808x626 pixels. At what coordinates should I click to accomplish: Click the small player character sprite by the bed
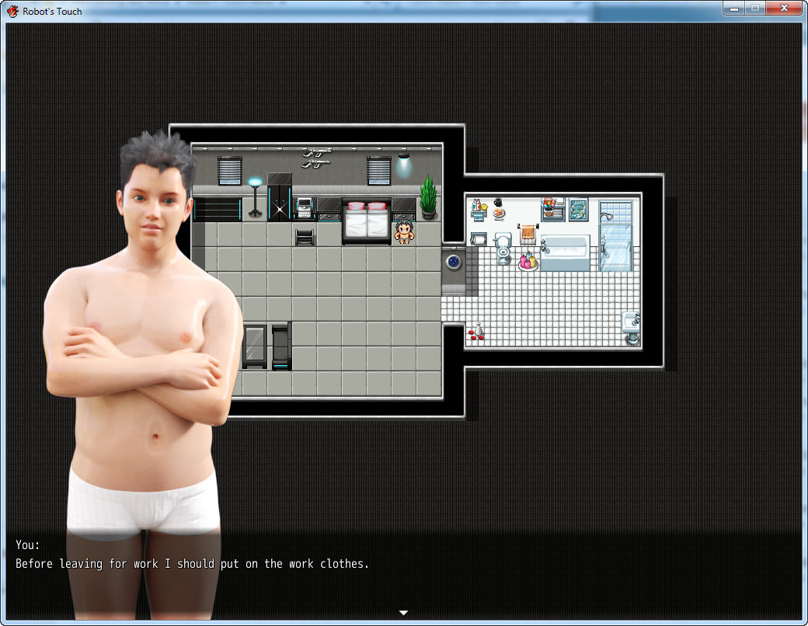point(405,232)
